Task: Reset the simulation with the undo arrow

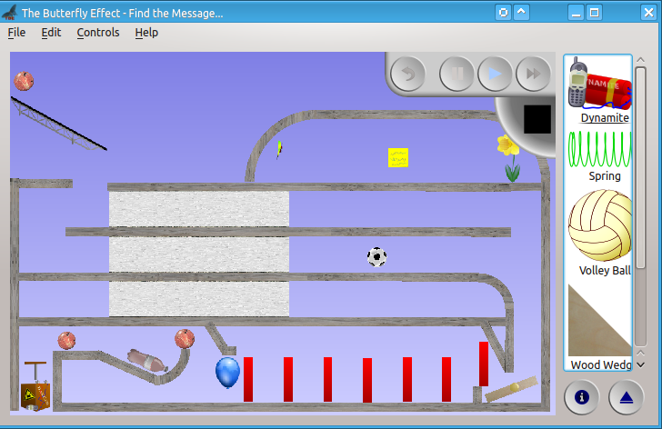Action: pyautogui.click(x=408, y=74)
